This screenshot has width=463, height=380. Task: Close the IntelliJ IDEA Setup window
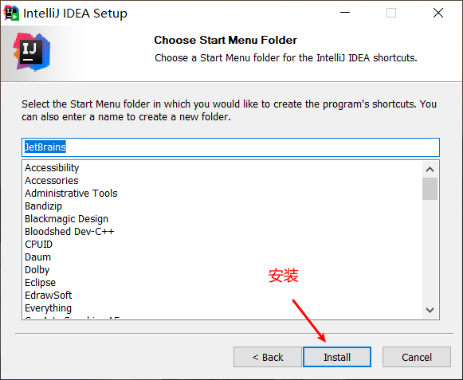(438, 13)
